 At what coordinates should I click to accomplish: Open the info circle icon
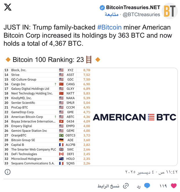coord(8,172)
